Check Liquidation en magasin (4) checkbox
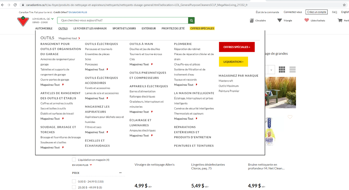349x190 pixels. point(74,160)
